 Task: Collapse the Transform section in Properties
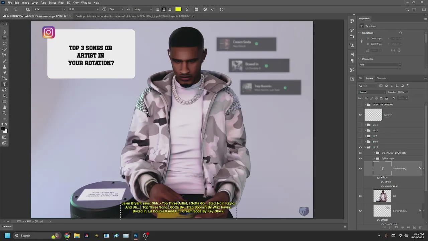pos(360,33)
